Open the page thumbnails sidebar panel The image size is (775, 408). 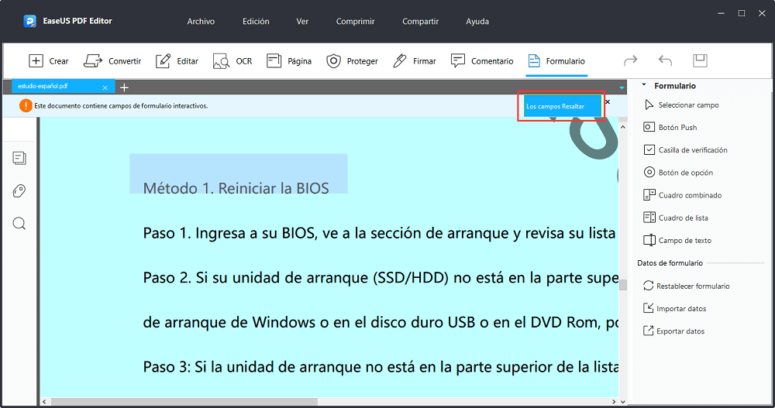tap(19, 158)
